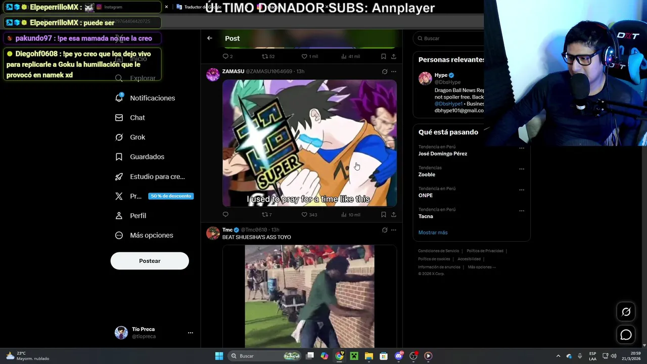Open options for Tacna trend

(x=522, y=211)
